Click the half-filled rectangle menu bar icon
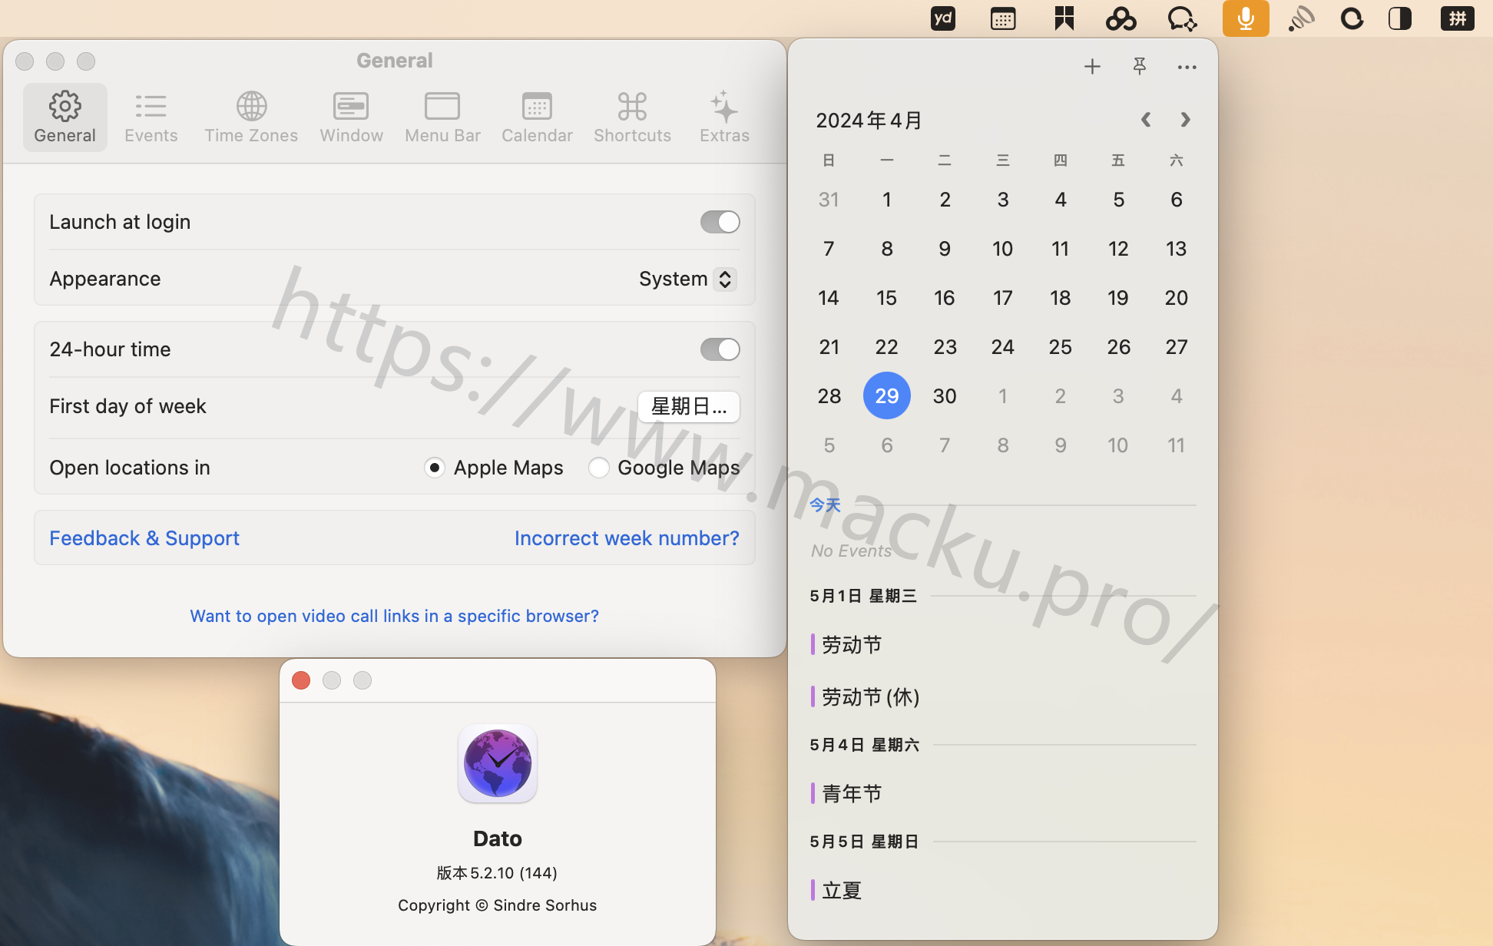The width and height of the screenshot is (1493, 946). tap(1400, 18)
